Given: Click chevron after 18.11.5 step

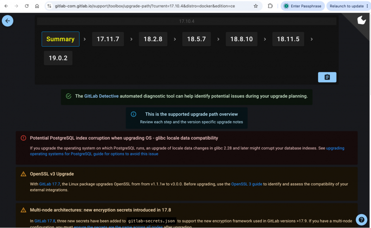Looking at the screenshot, I should 312,39.
